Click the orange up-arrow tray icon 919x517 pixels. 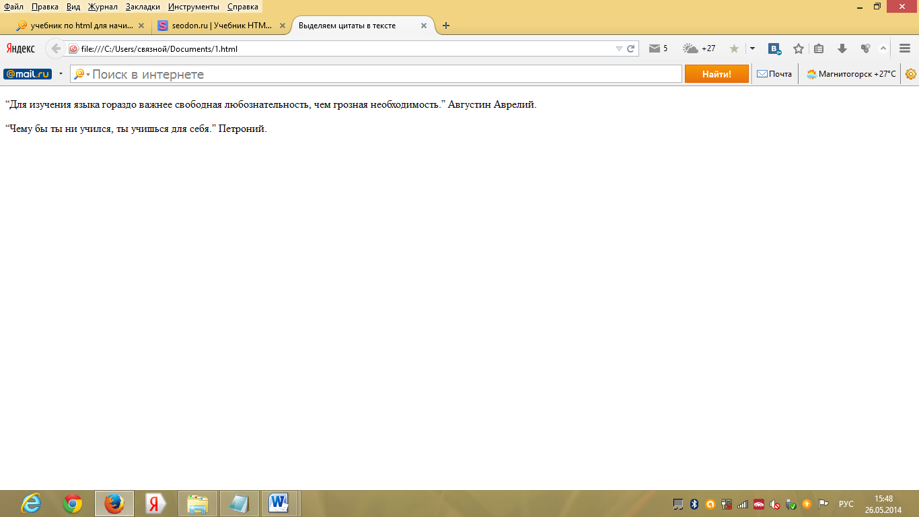807,504
